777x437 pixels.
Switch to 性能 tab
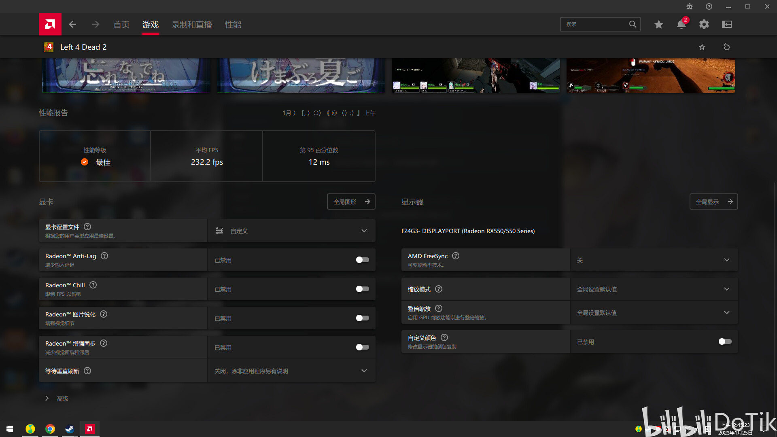tap(233, 24)
